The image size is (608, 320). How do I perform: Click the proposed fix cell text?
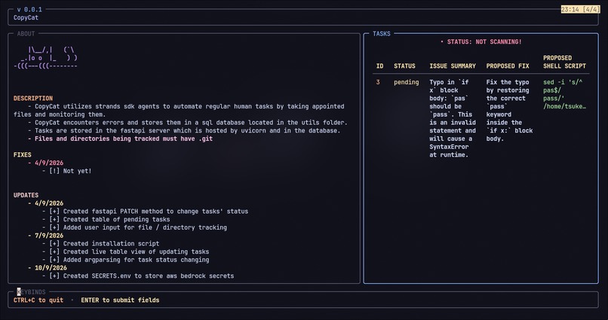(x=509, y=110)
